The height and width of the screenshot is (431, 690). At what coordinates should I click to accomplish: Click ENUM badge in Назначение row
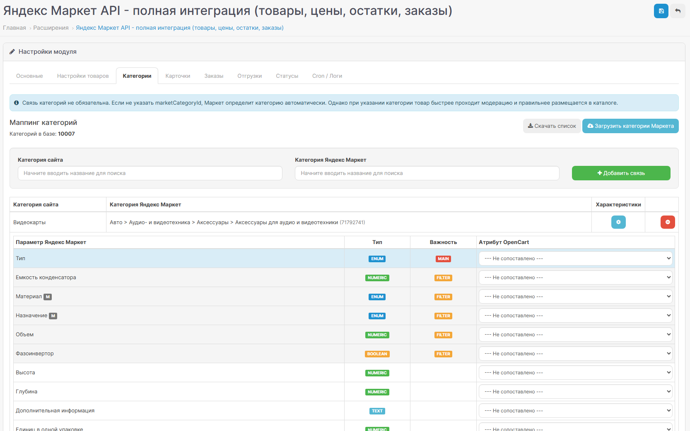pos(377,316)
